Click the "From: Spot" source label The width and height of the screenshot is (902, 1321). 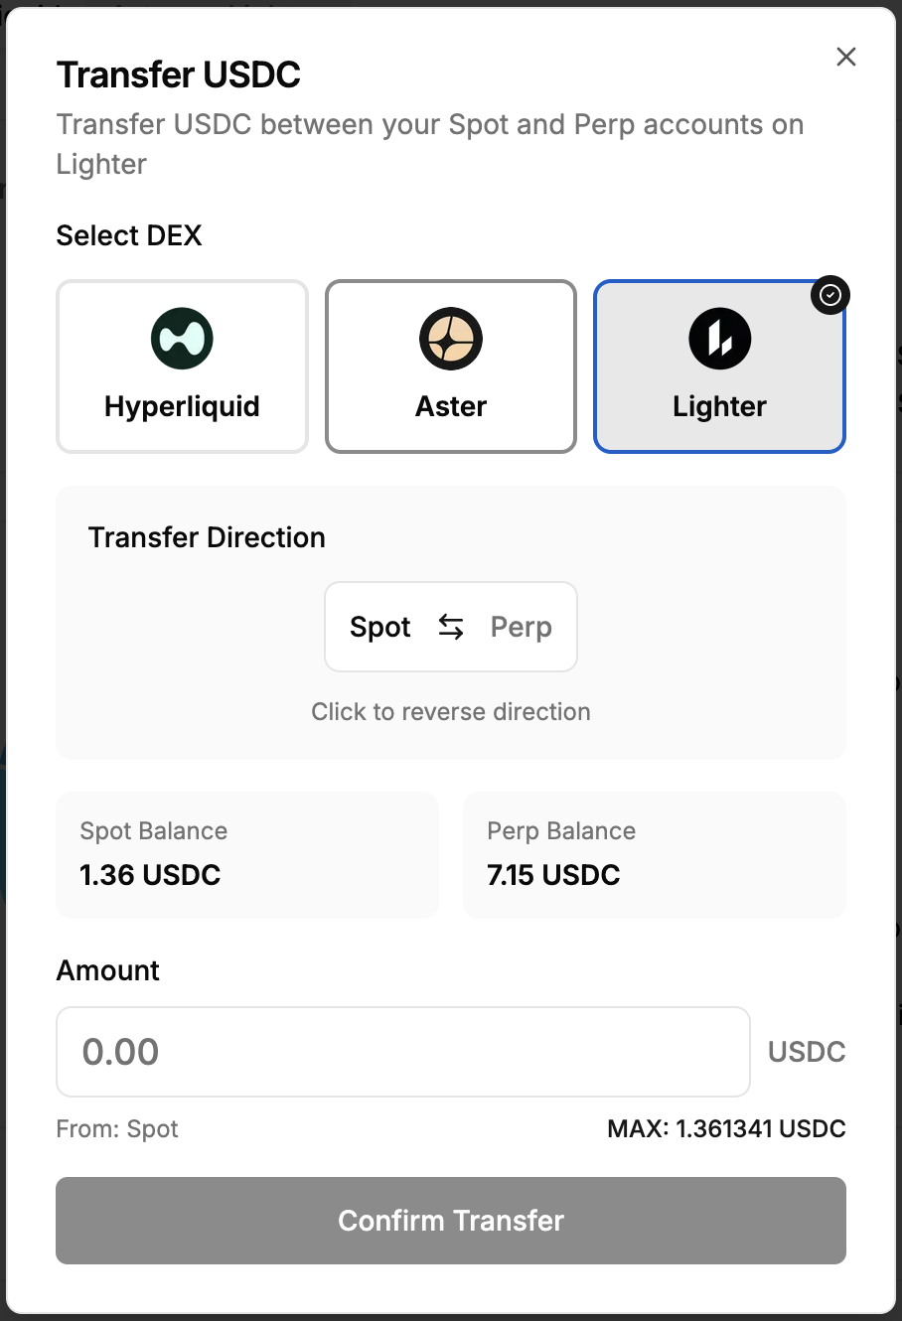(x=117, y=1129)
